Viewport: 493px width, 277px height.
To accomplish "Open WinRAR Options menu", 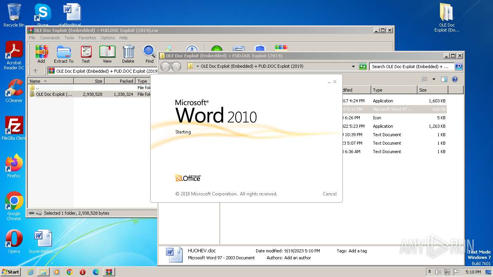I will [108, 38].
